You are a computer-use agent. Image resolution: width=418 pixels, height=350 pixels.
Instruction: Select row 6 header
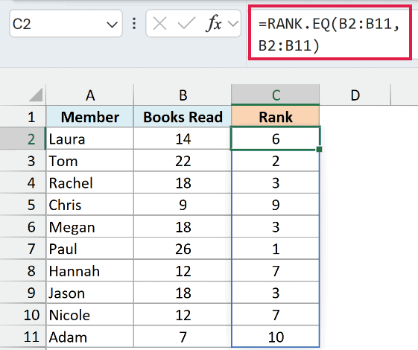coord(23,226)
